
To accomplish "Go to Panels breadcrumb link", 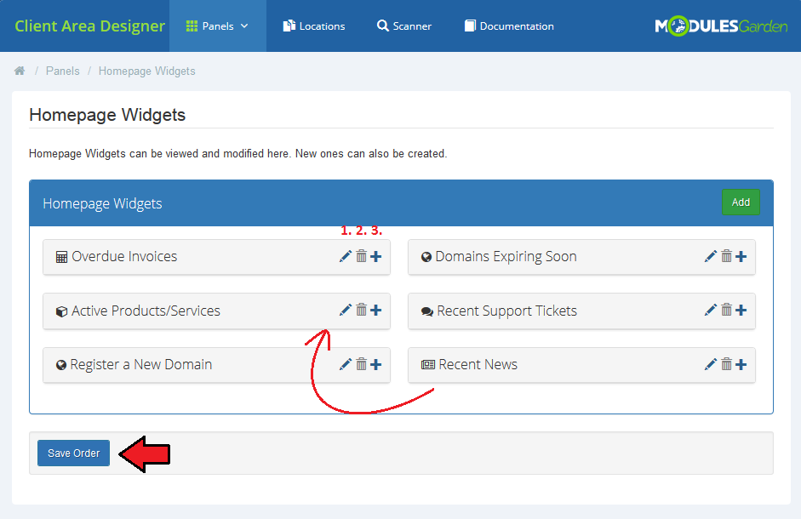I will click(x=63, y=71).
